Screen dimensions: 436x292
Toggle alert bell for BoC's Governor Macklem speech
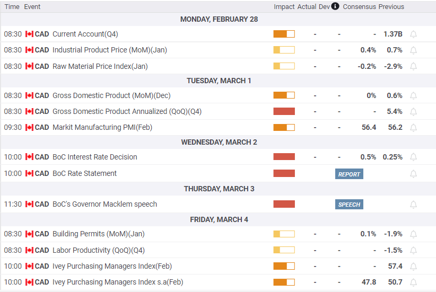coord(414,205)
